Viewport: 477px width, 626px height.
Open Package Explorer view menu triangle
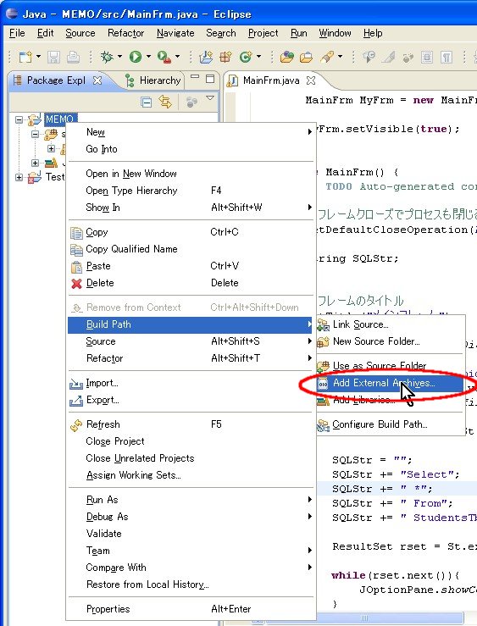pos(210,97)
